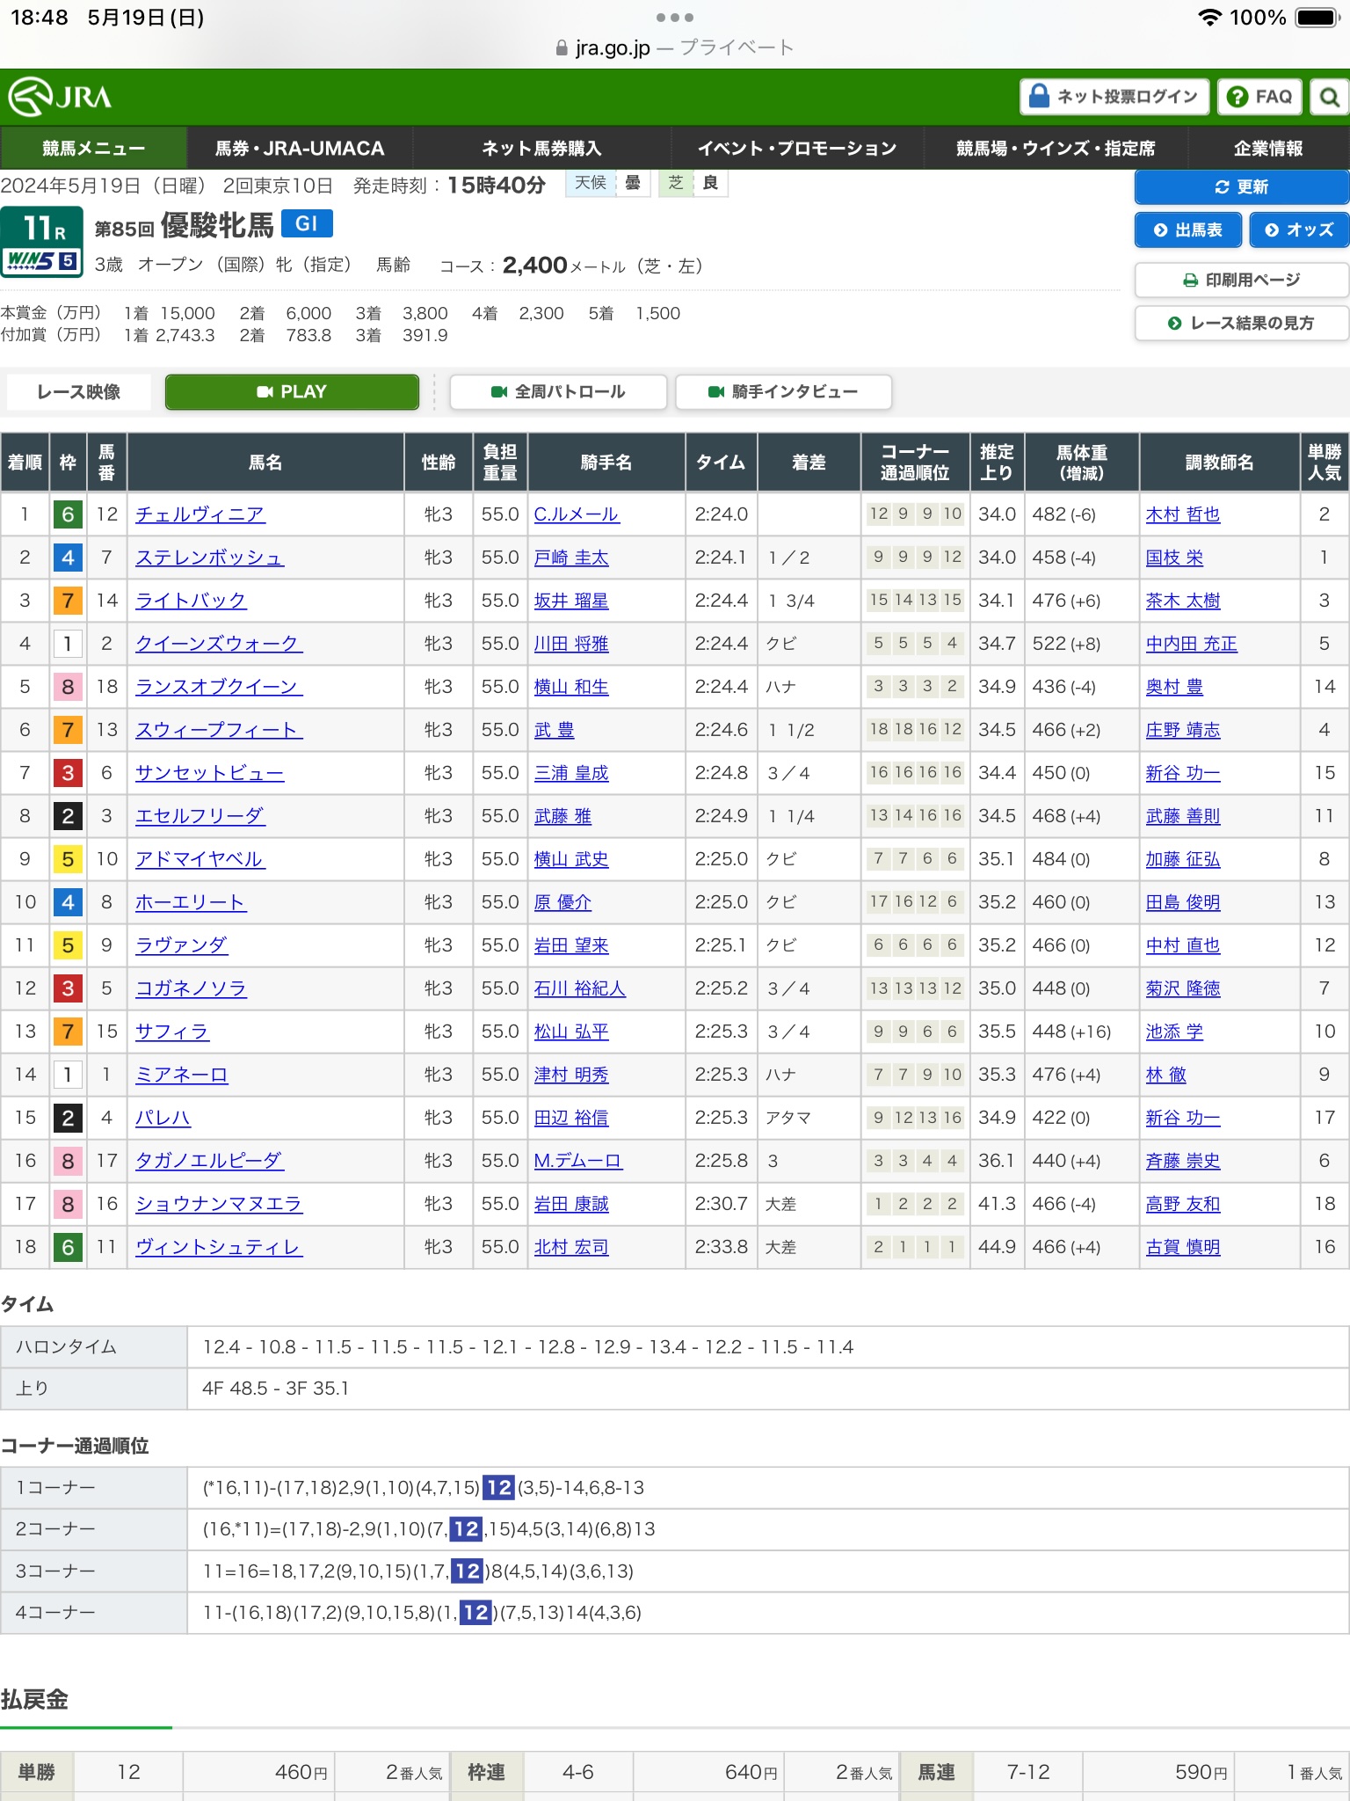Open horse クイーンズウォーク
Image resolution: width=1350 pixels, height=1801 pixels.
pyautogui.click(x=219, y=644)
